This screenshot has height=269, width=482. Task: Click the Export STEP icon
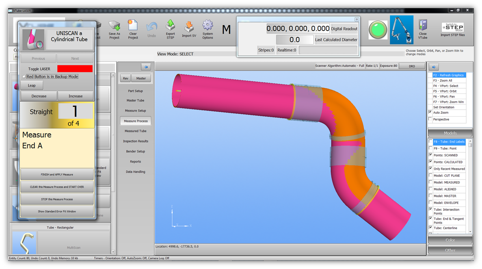tap(170, 27)
